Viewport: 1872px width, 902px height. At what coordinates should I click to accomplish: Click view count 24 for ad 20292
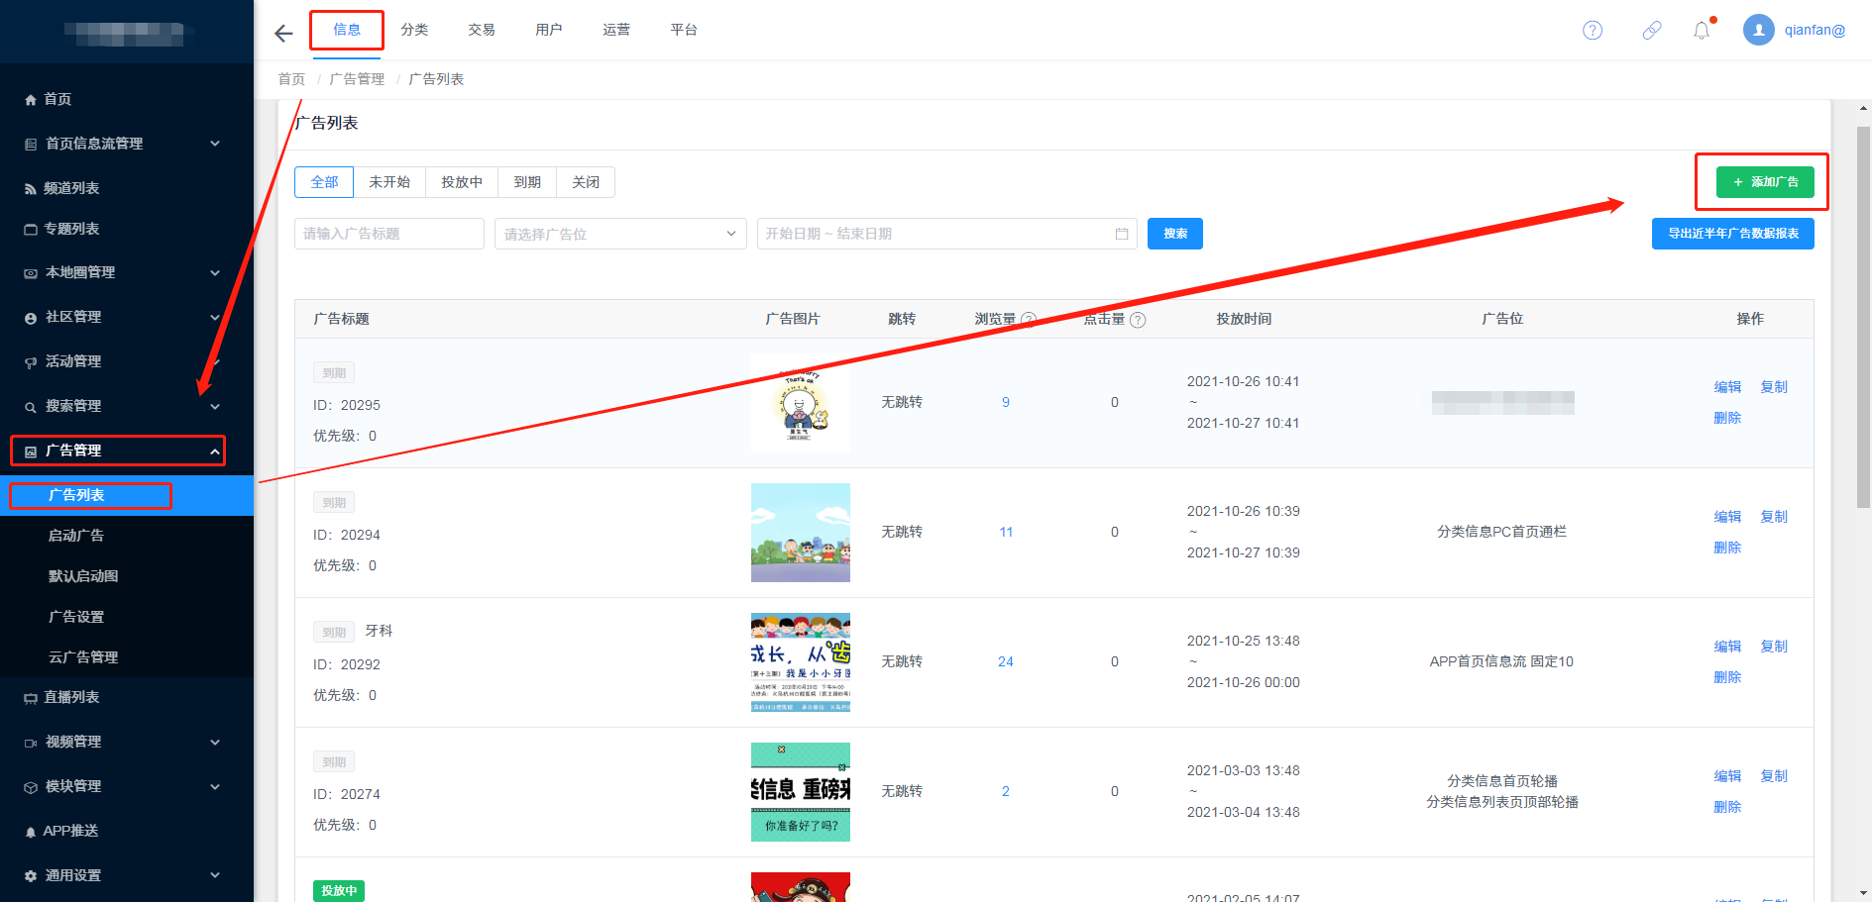pos(1006,661)
